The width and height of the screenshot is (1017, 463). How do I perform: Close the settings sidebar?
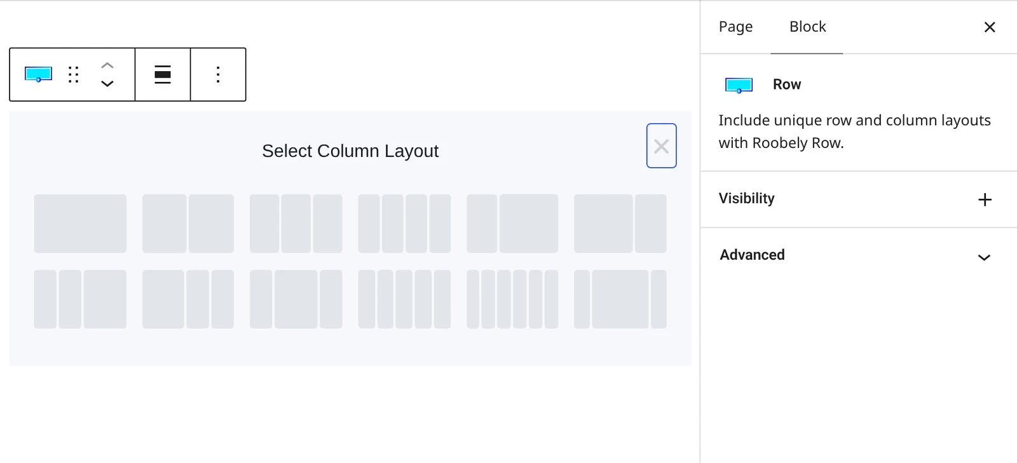point(990,27)
